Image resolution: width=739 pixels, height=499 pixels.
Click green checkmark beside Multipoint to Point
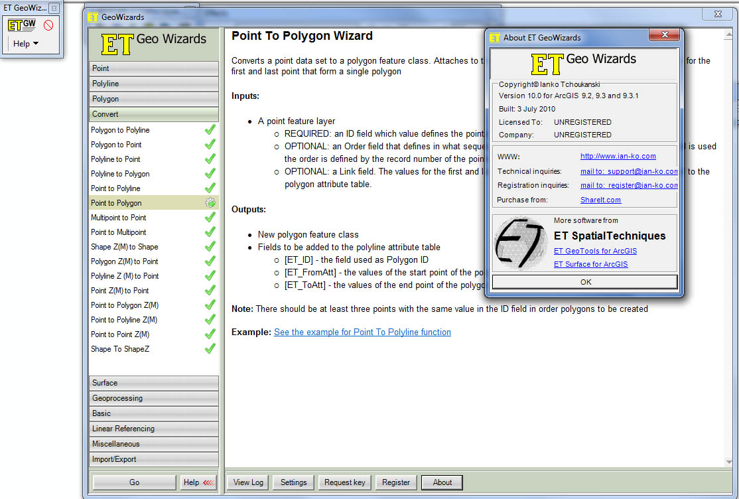tap(210, 218)
